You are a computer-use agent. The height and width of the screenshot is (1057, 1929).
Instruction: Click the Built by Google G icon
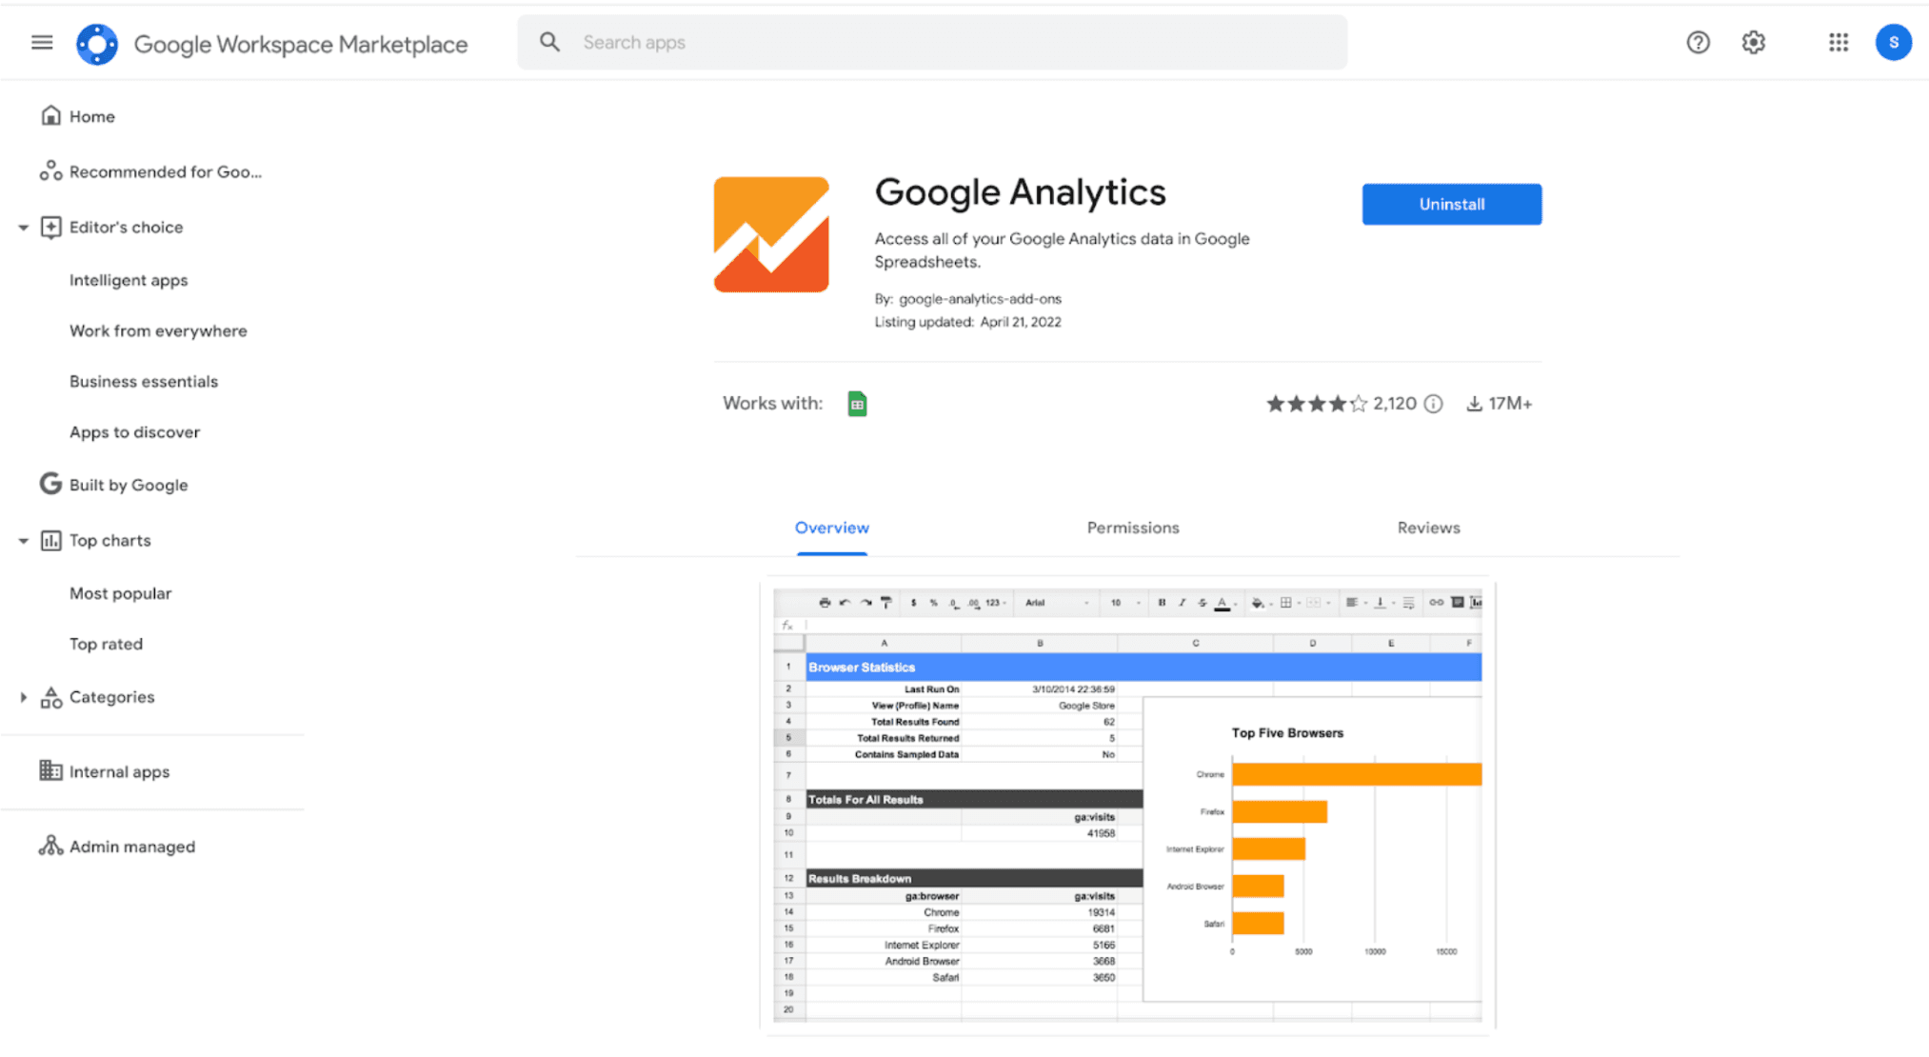(x=50, y=484)
